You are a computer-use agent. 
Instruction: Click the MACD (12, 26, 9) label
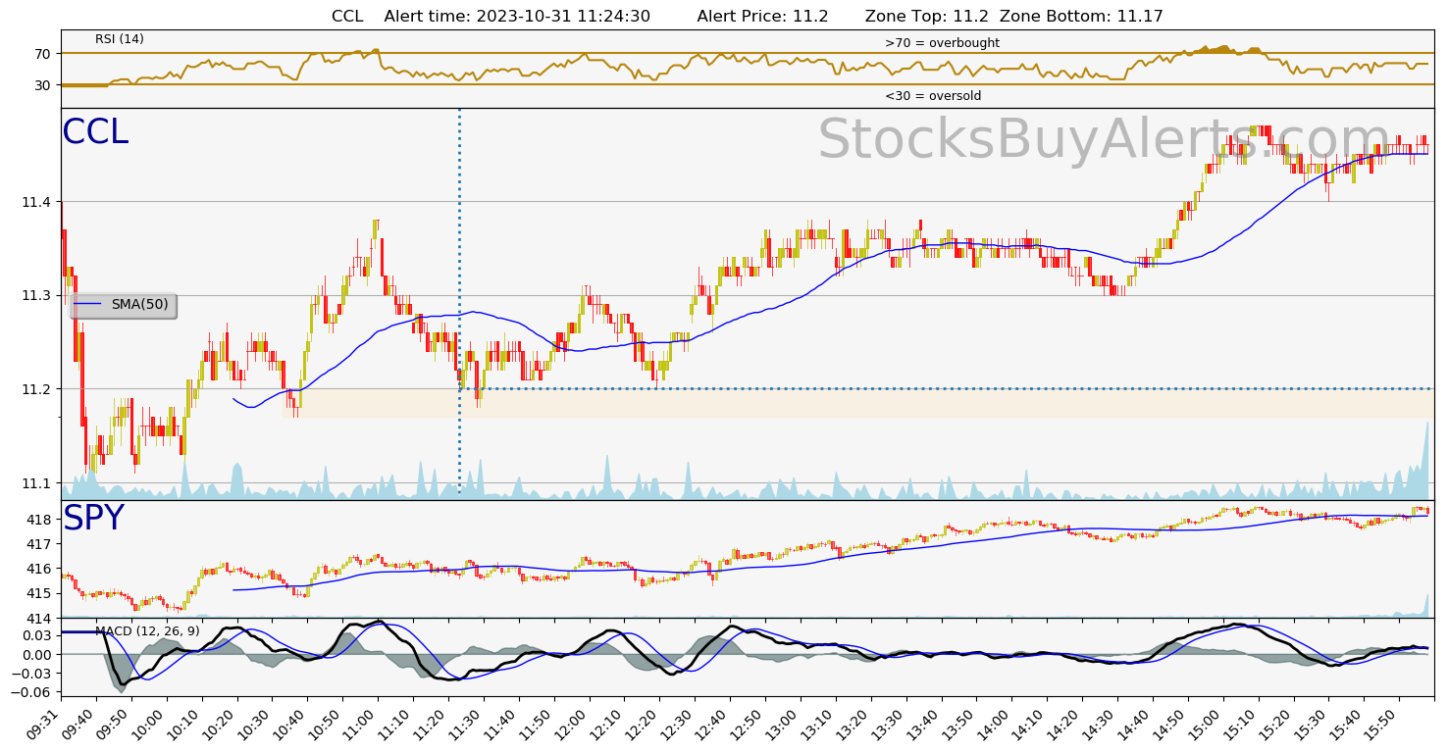(147, 631)
